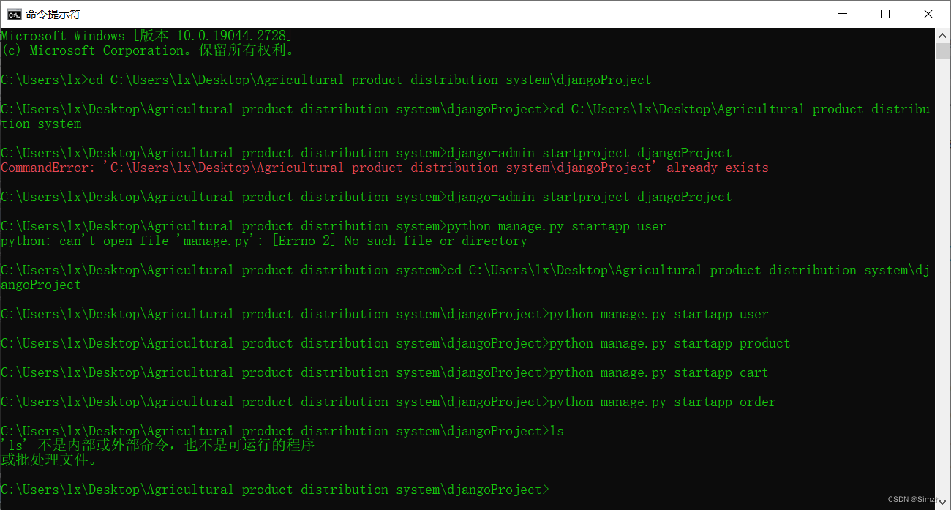Click the 'No such file or directory' error line
This screenshot has height=510, width=951.
click(263, 241)
